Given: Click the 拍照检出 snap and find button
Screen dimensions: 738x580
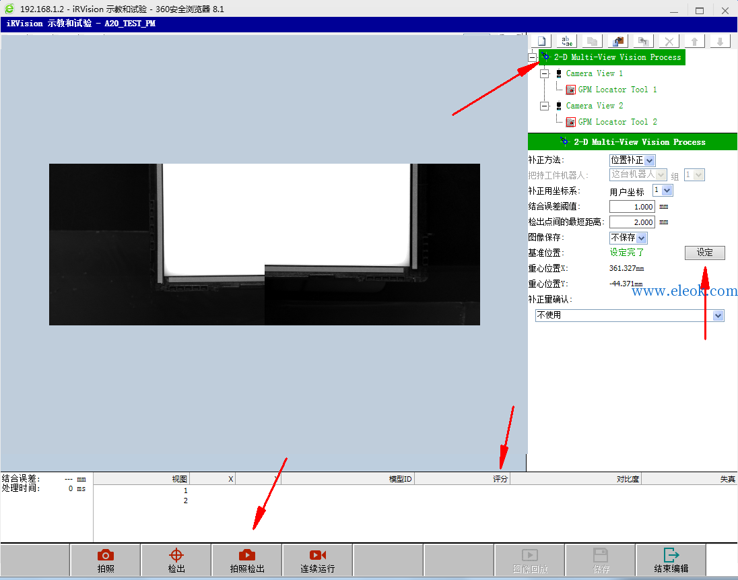Looking at the screenshot, I should coord(246,560).
